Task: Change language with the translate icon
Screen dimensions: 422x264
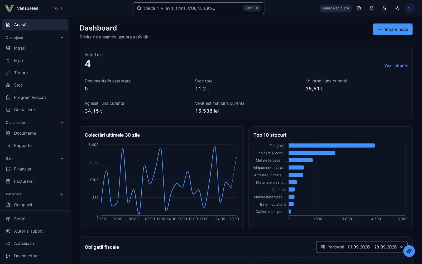Action: point(385,8)
